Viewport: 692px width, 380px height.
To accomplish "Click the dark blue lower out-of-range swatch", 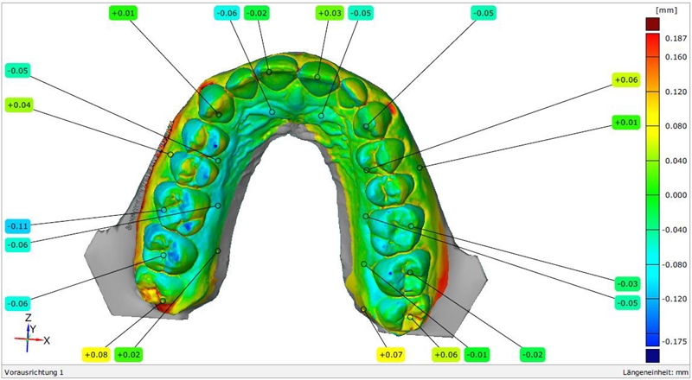I will [653, 355].
